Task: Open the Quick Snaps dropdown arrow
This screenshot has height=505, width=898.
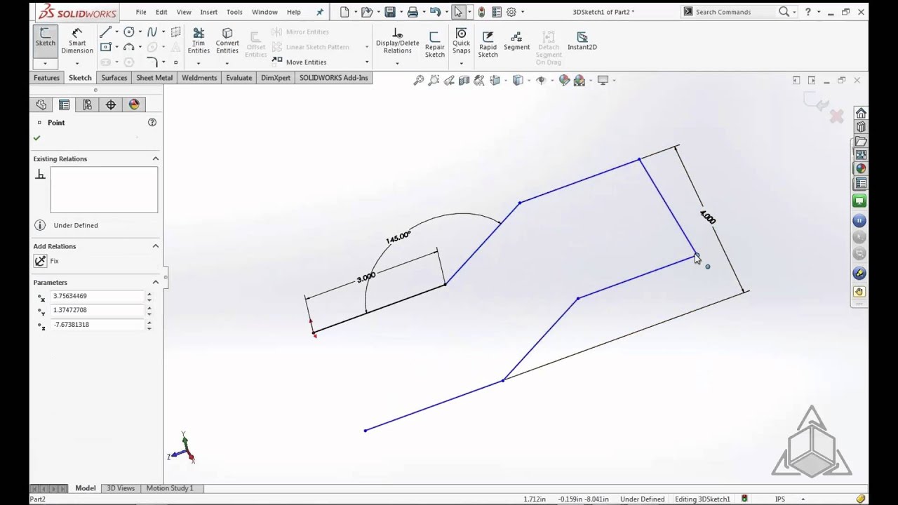Action: [461, 63]
